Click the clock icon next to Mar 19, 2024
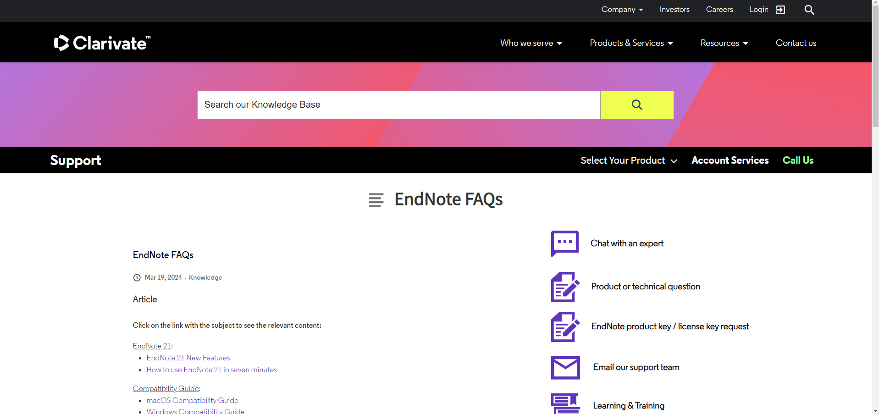The width and height of the screenshot is (879, 414). [137, 277]
